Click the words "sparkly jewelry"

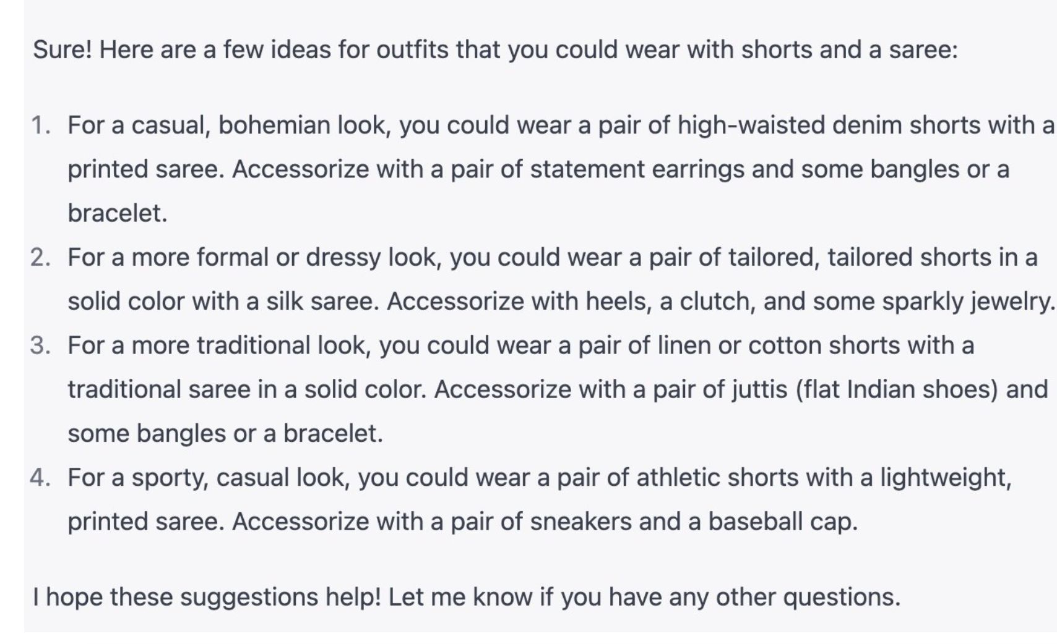[x=967, y=302]
